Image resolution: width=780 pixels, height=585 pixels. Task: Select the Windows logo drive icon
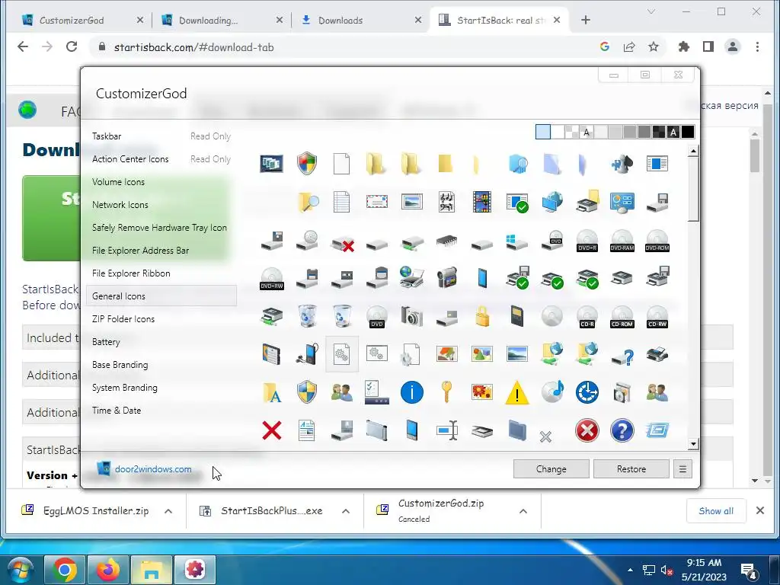517,241
